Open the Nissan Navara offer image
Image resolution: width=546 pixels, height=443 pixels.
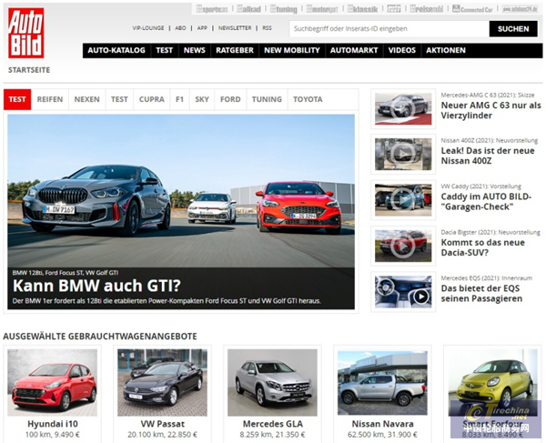pos(382,382)
